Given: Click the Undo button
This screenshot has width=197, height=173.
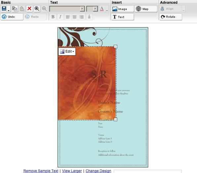Looking at the screenshot, I should (12, 17).
